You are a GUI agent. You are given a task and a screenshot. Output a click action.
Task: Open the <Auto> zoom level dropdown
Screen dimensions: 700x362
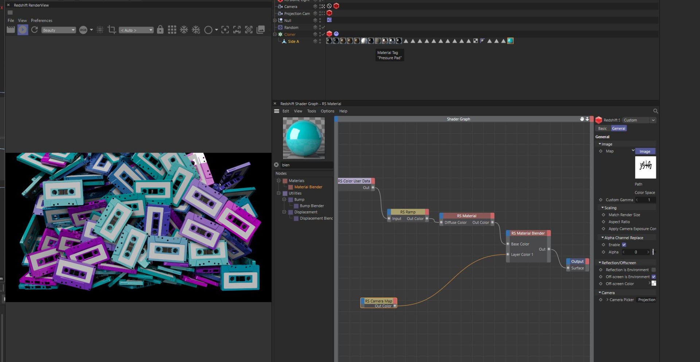(136, 30)
